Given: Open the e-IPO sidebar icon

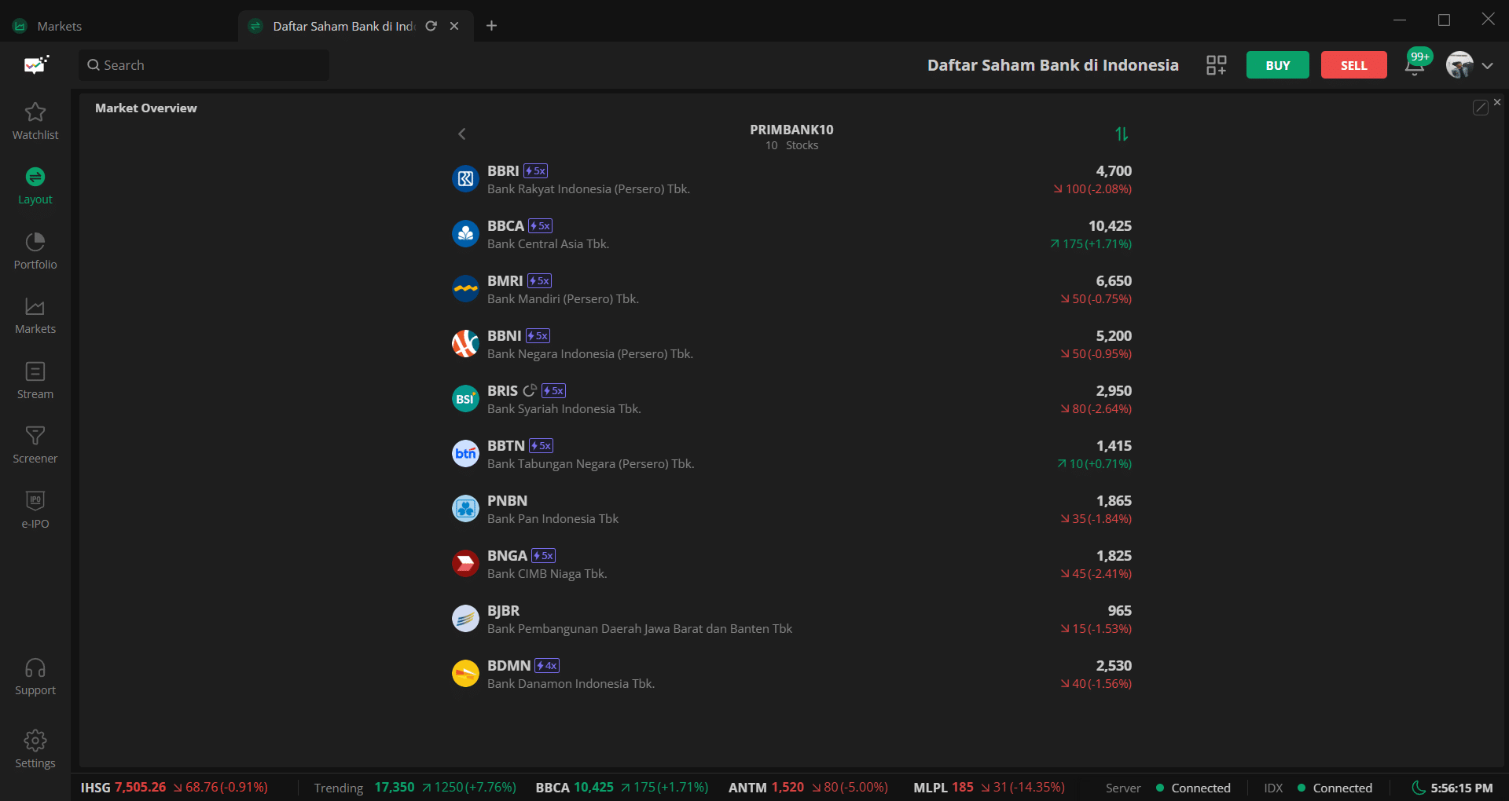Looking at the screenshot, I should click(x=35, y=501).
